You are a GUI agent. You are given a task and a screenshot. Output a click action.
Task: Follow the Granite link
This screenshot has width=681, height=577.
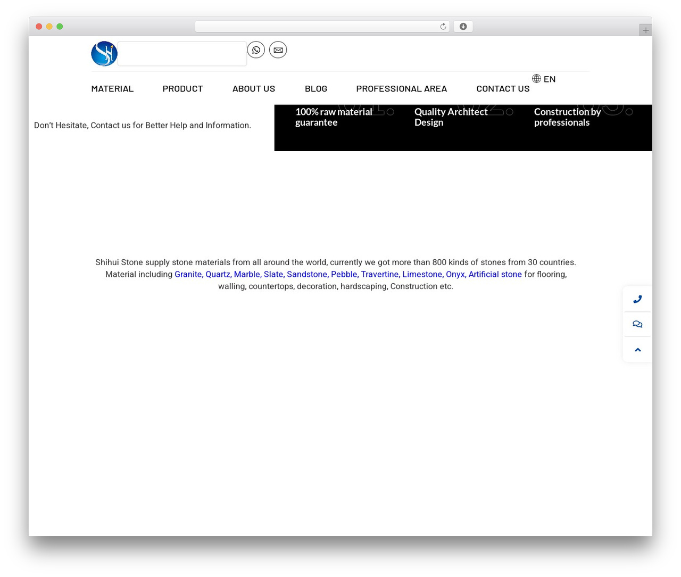click(x=189, y=274)
